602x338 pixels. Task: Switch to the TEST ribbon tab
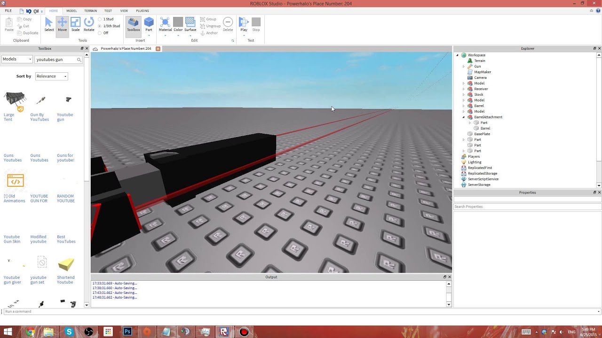108,11
